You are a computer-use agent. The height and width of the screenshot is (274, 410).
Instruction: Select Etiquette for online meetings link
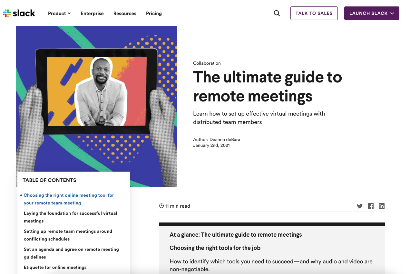click(55, 267)
